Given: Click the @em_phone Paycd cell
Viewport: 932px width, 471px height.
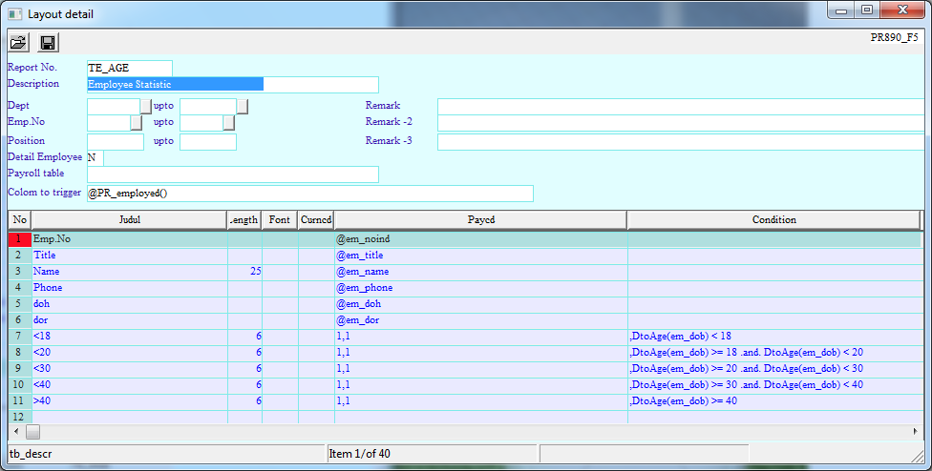Looking at the screenshot, I should (x=480, y=288).
